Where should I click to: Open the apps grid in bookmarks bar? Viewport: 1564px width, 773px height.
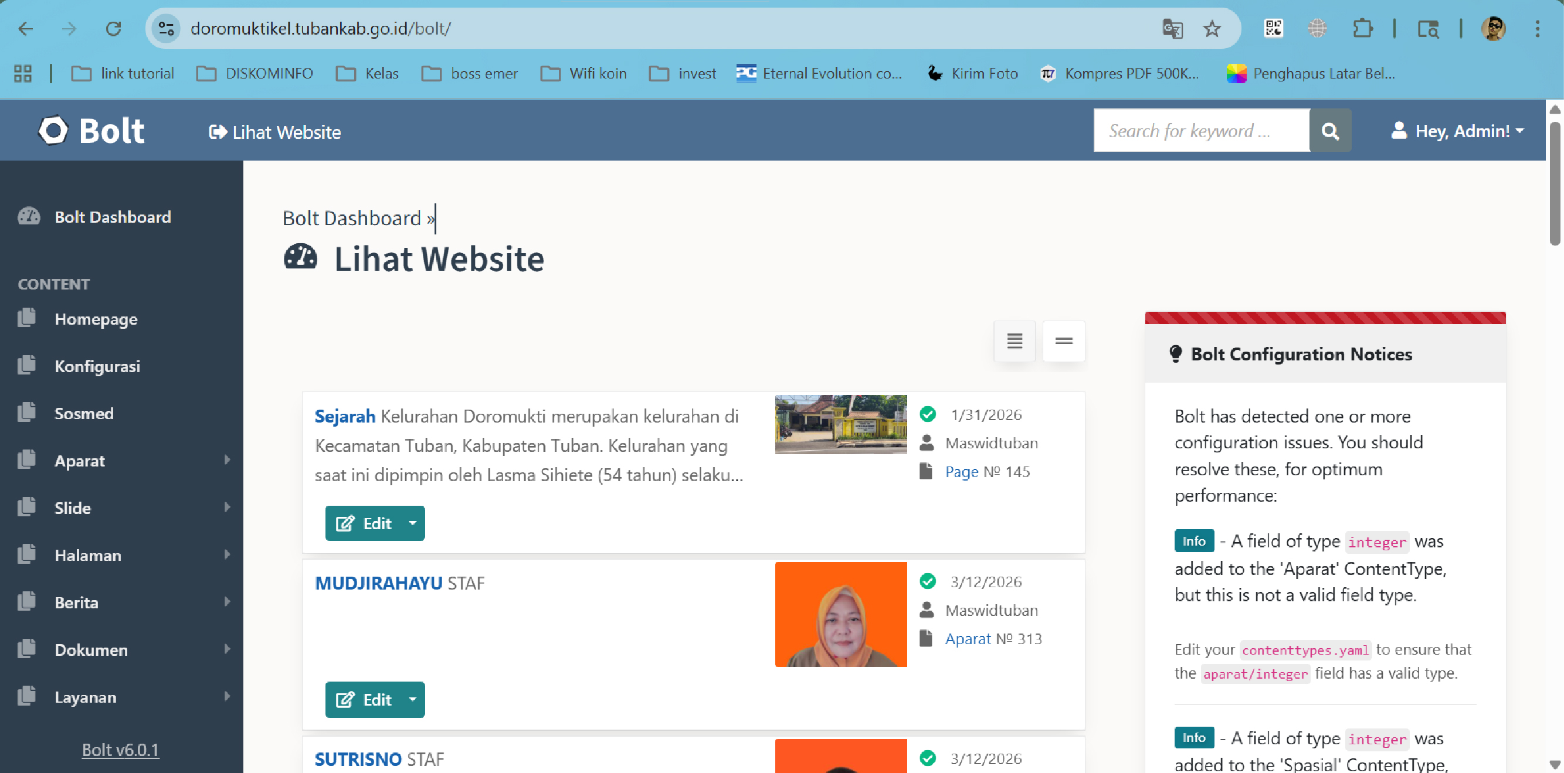[23, 73]
